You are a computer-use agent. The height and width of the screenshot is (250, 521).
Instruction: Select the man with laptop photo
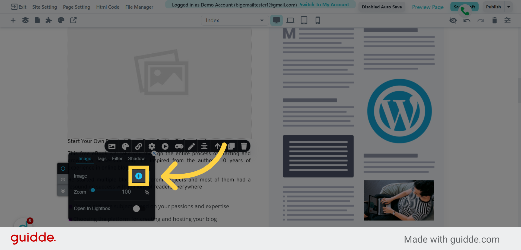(399, 200)
